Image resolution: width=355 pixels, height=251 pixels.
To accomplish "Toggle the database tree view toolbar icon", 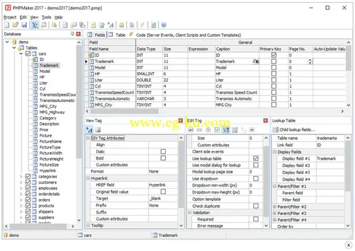I will coord(35,25).
